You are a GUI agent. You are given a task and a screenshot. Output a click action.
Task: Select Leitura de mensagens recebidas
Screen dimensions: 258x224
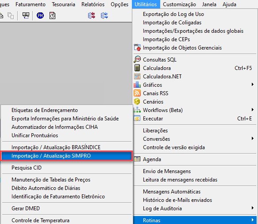195,180
